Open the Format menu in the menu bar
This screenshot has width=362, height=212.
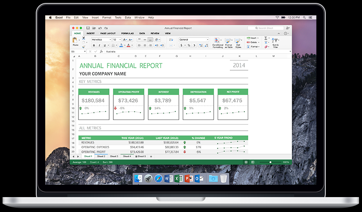click(x=107, y=17)
